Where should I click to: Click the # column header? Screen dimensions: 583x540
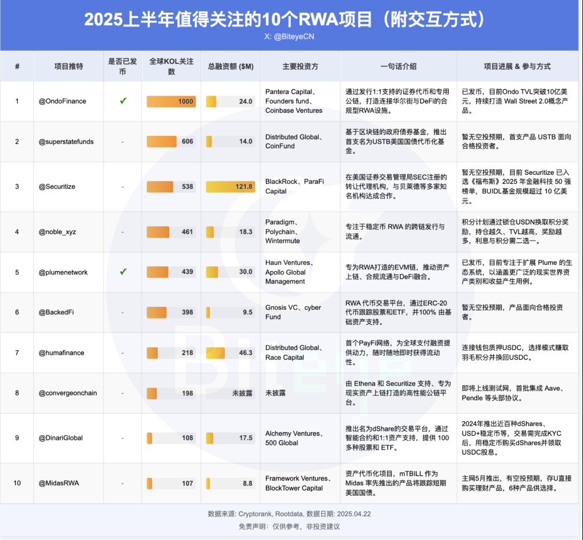pyautogui.click(x=17, y=67)
